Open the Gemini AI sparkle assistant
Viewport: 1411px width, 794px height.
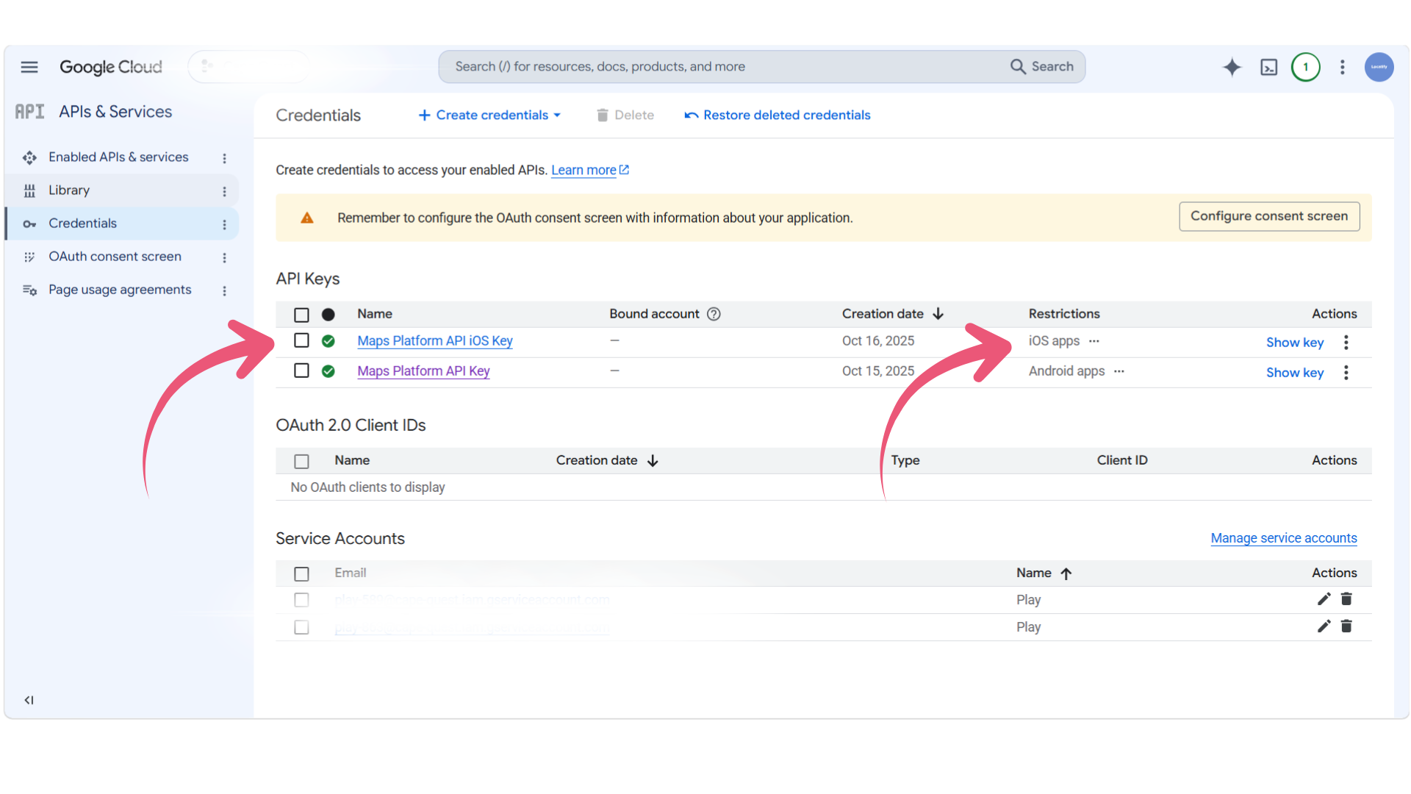click(x=1232, y=67)
